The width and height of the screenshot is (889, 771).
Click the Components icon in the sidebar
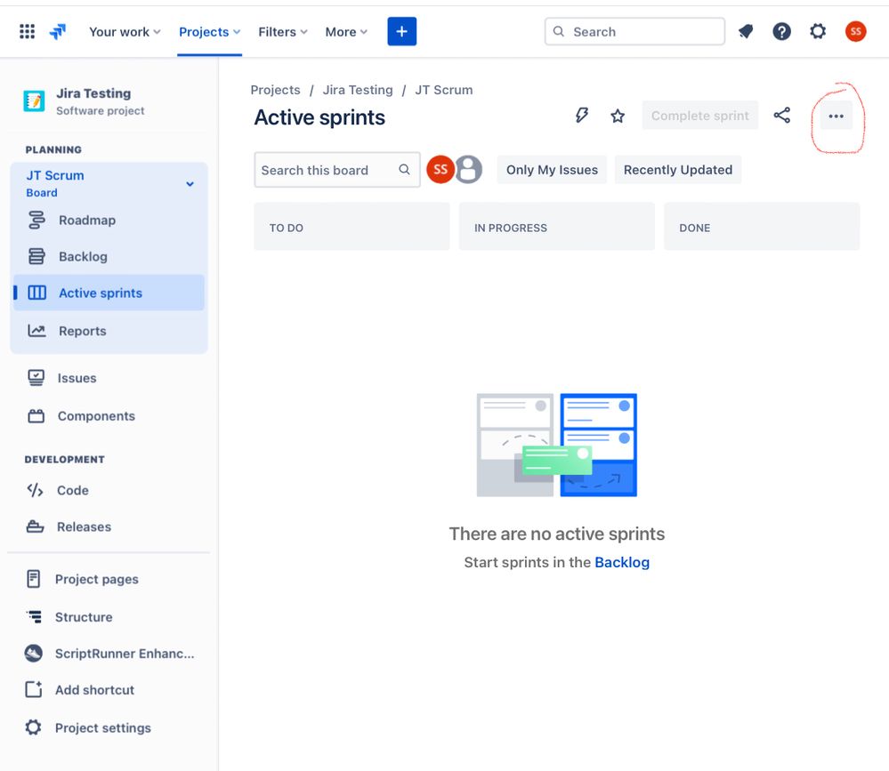point(36,416)
